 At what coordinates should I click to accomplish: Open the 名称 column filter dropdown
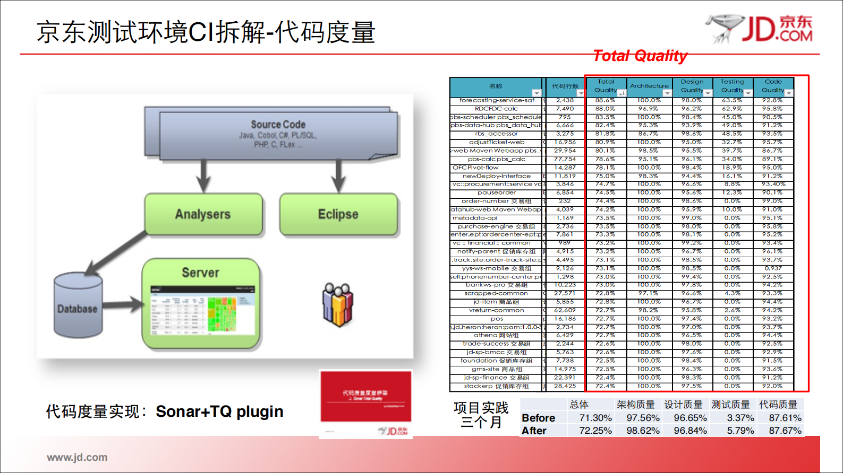tap(536, 93)
